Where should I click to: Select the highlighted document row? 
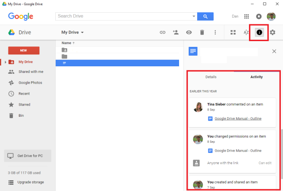tap(117, 63)
